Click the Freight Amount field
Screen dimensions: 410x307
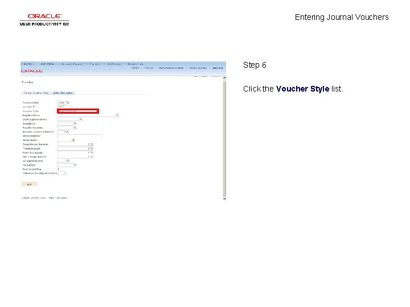click(76, 148)
